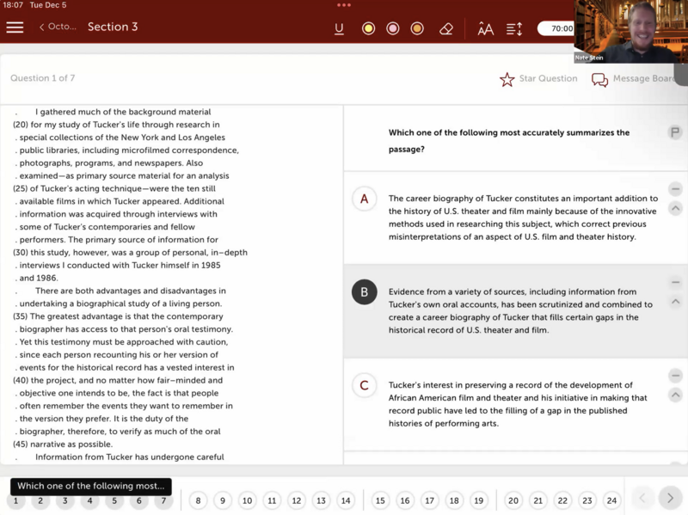This screenshot has height=515, width=688.
Task: Choose answer A
Action: 364,199
